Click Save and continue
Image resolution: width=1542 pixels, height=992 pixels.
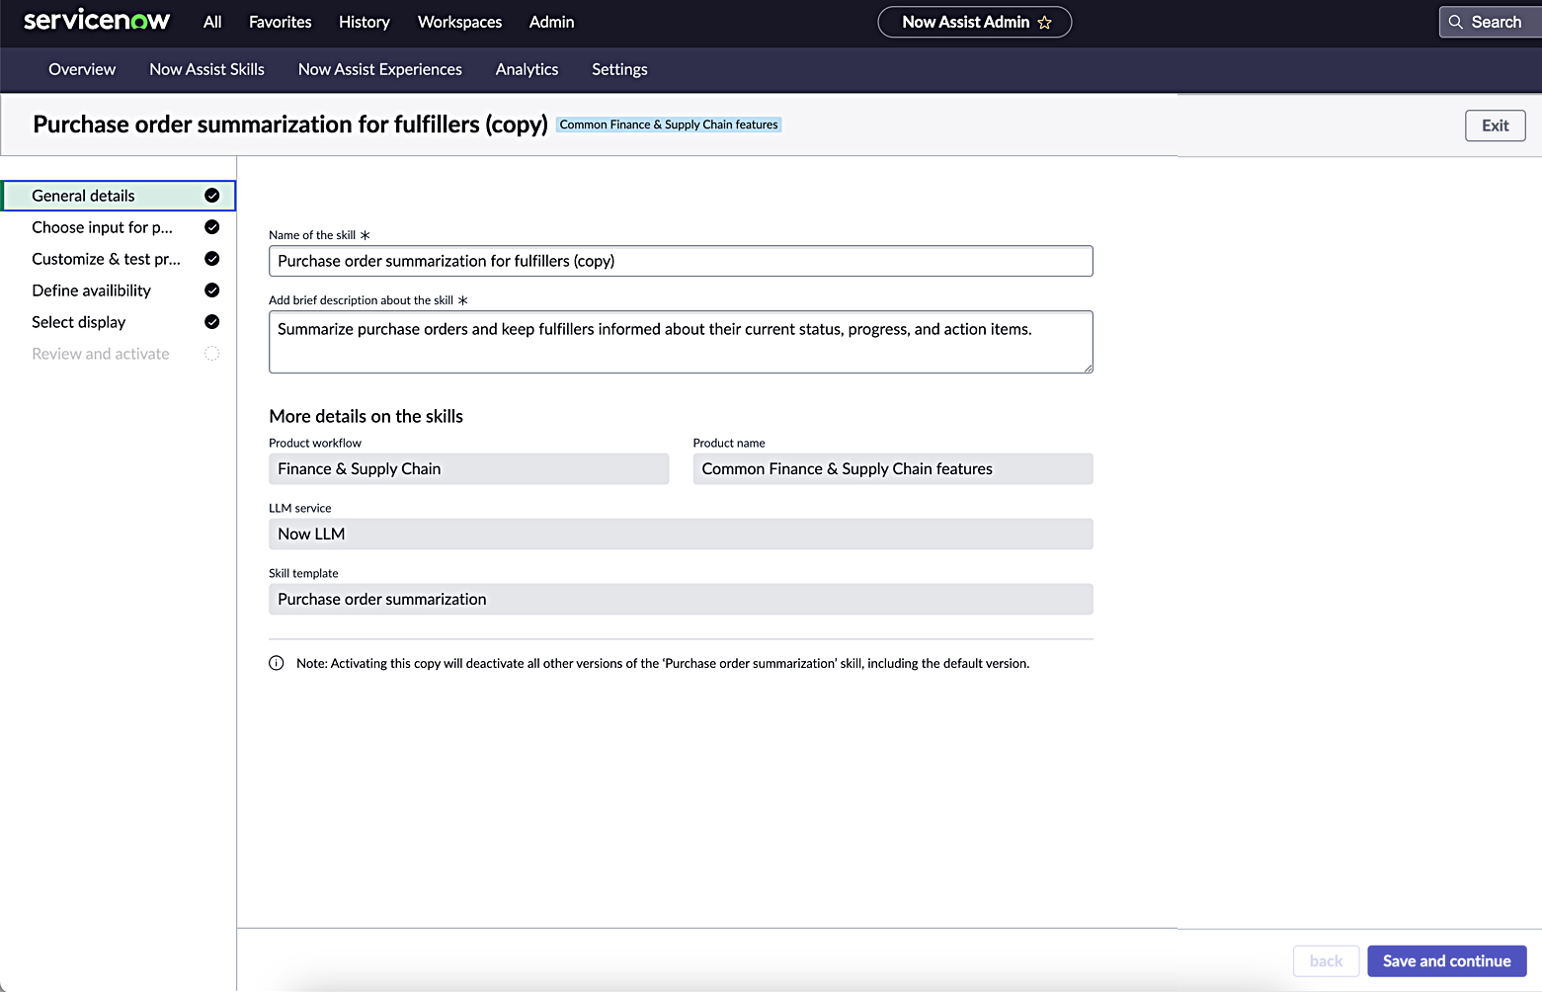[1447, 961]
